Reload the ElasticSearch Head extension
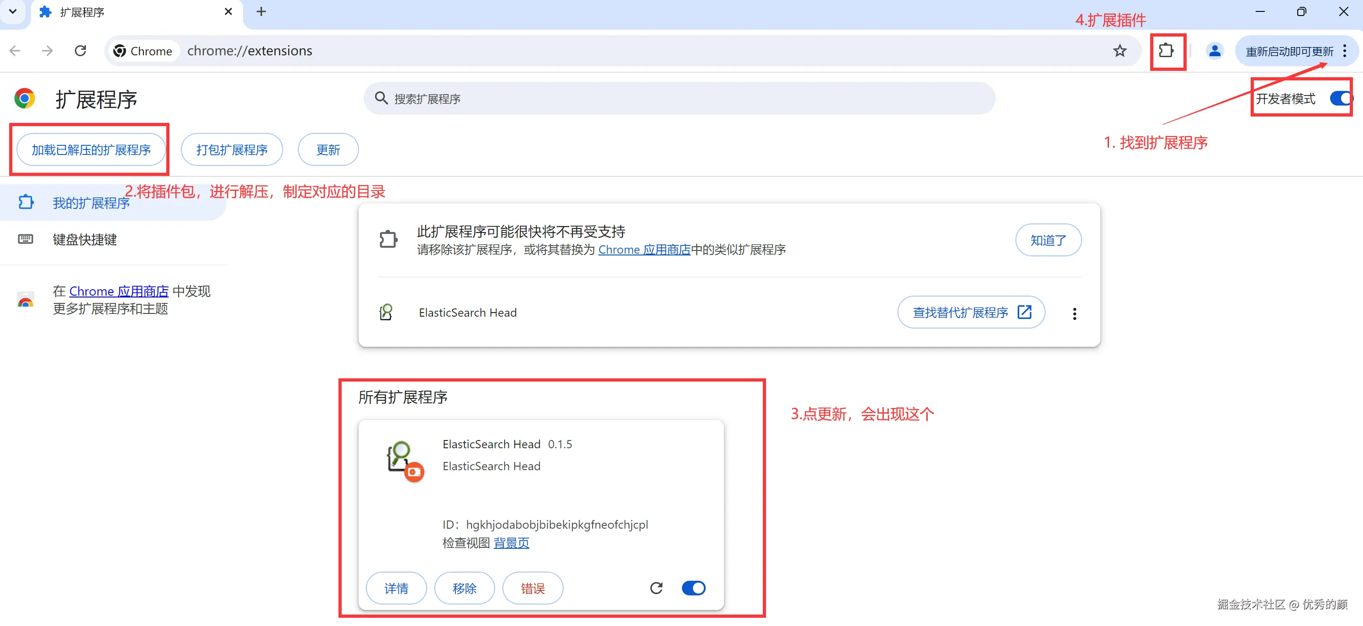Viewport: 1363px width, 626px height. [x=656, y=588]
